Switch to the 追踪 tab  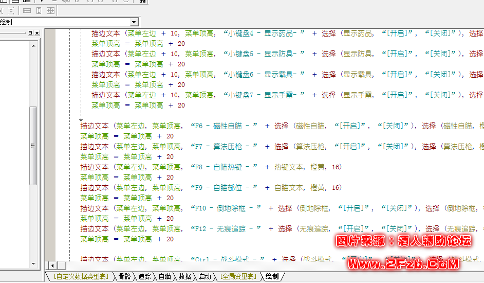(144, 277)
